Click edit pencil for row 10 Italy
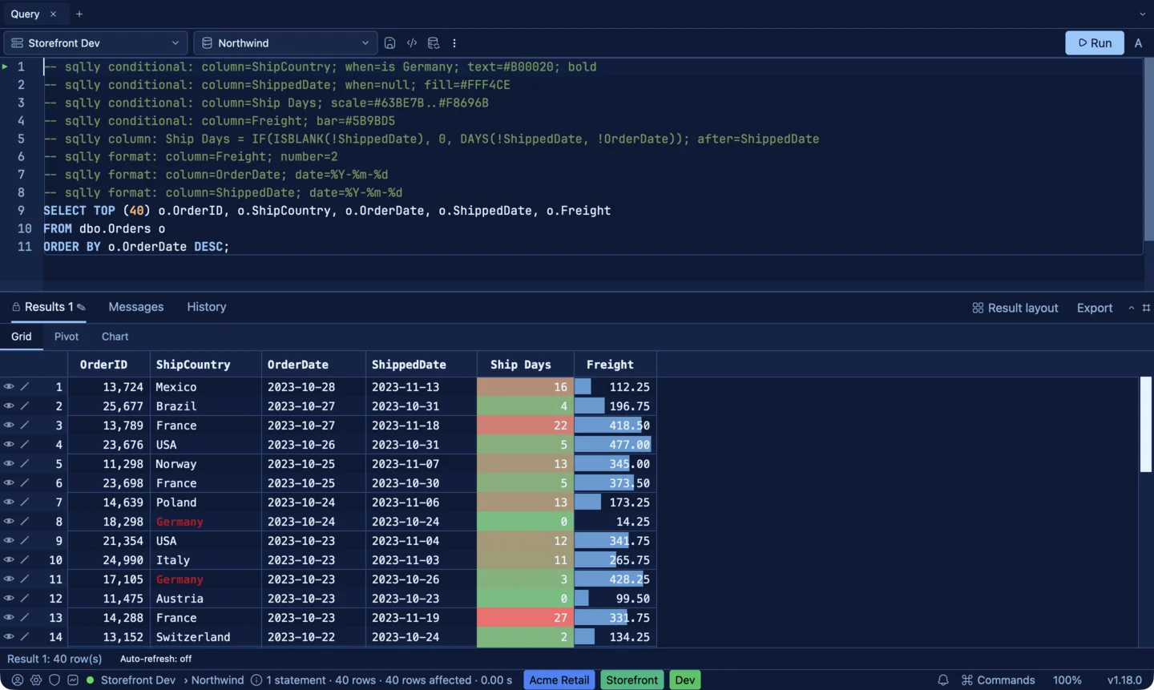Image resolution: width=1154 pixels, height=690 pixels. [x=25, y=559]
